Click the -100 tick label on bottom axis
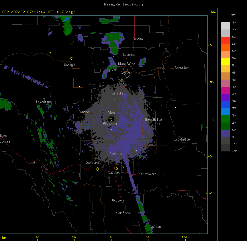This screenshot has width=247, height=241. coord(36,237)
